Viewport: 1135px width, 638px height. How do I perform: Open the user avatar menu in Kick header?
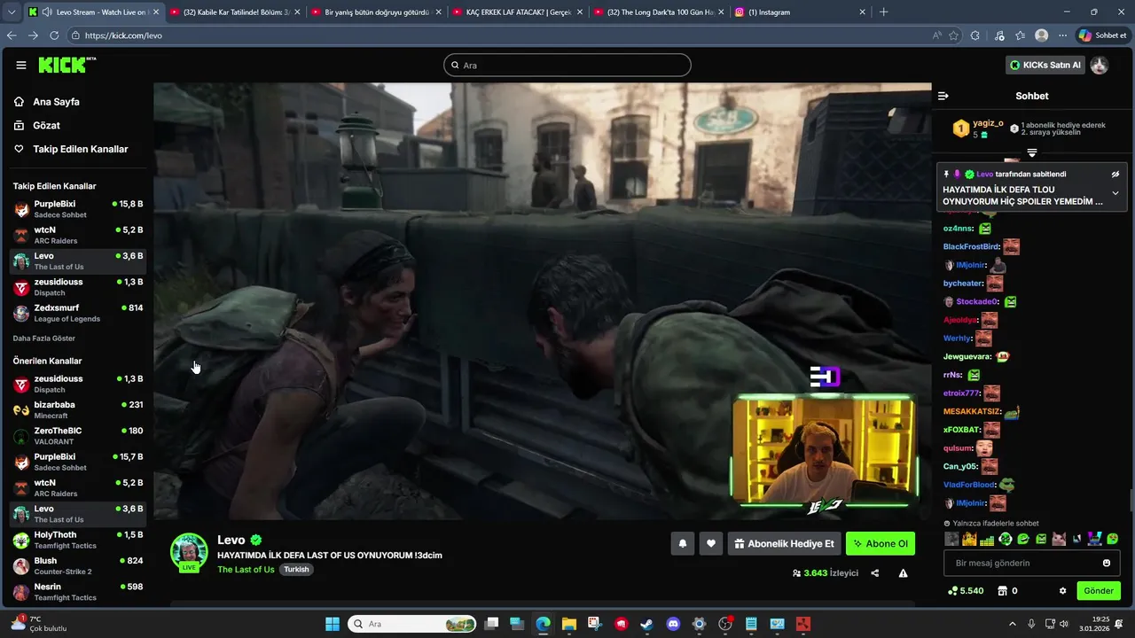[1100, 65]
